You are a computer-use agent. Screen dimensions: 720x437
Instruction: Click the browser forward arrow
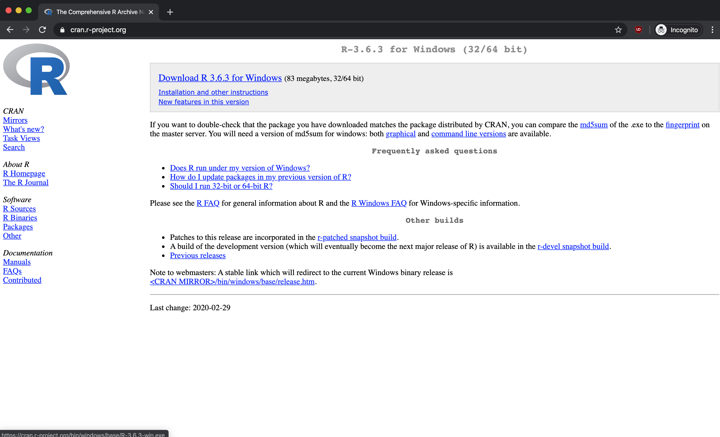(x=26, y=29)
